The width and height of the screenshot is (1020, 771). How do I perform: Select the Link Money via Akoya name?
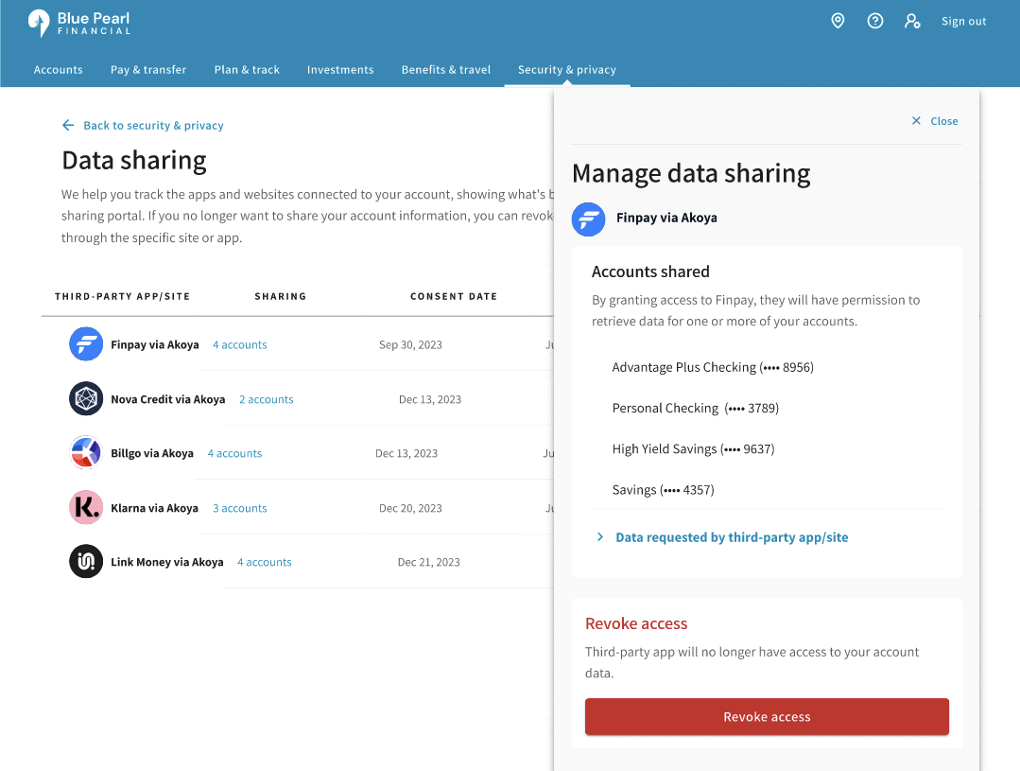pyautogui.click(x=167, y=562)
